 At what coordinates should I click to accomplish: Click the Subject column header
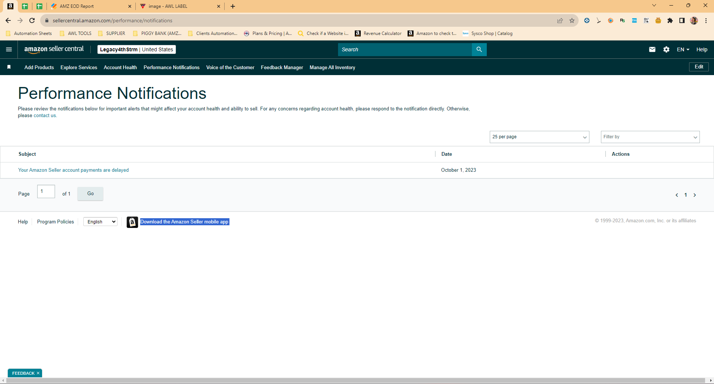coord(27,154)
